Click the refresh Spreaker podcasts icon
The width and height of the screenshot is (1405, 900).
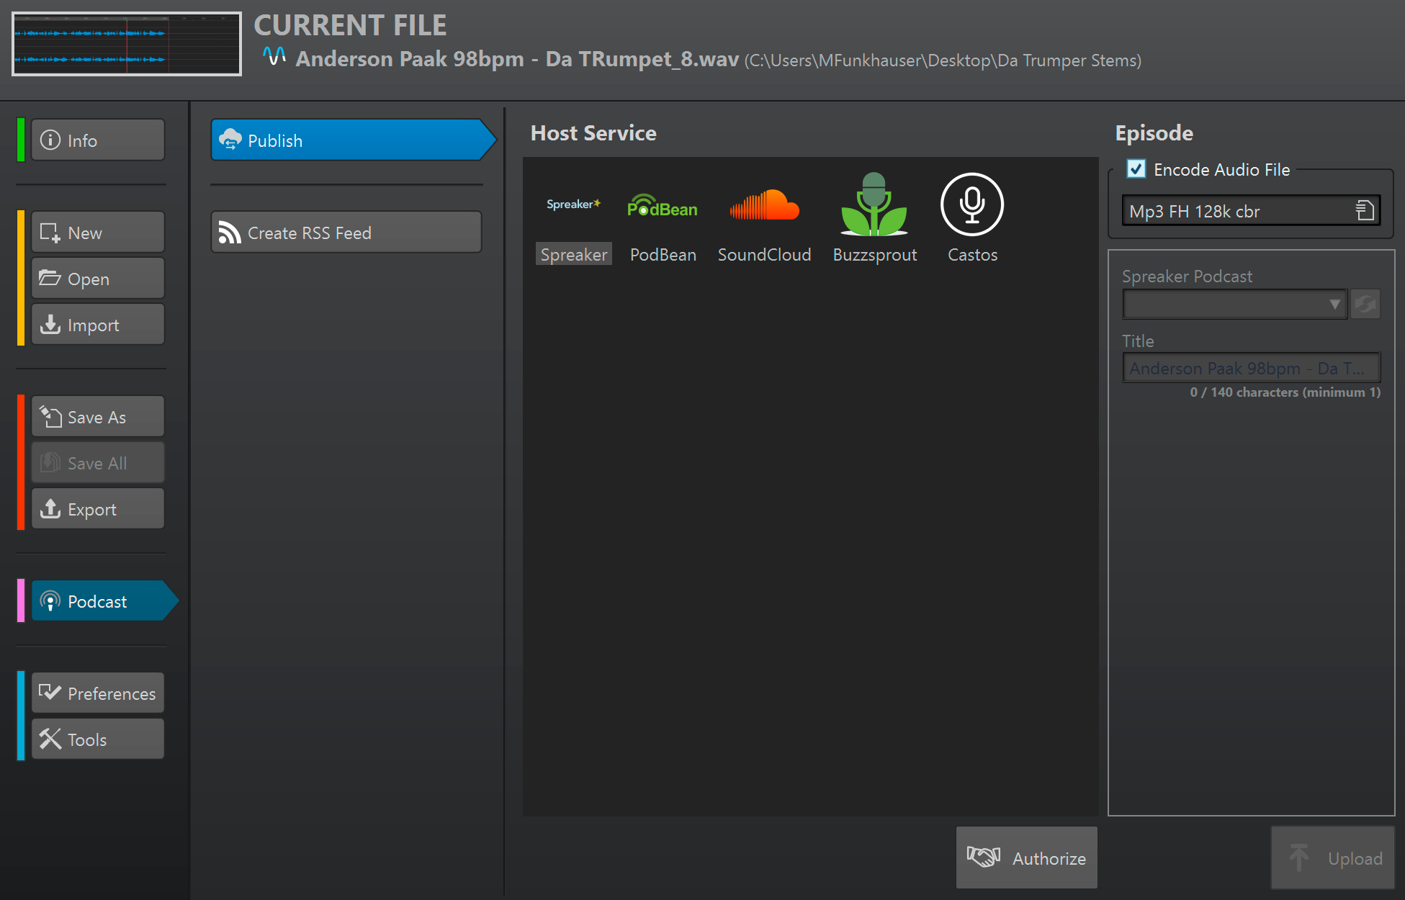[x=1365, y=304]
